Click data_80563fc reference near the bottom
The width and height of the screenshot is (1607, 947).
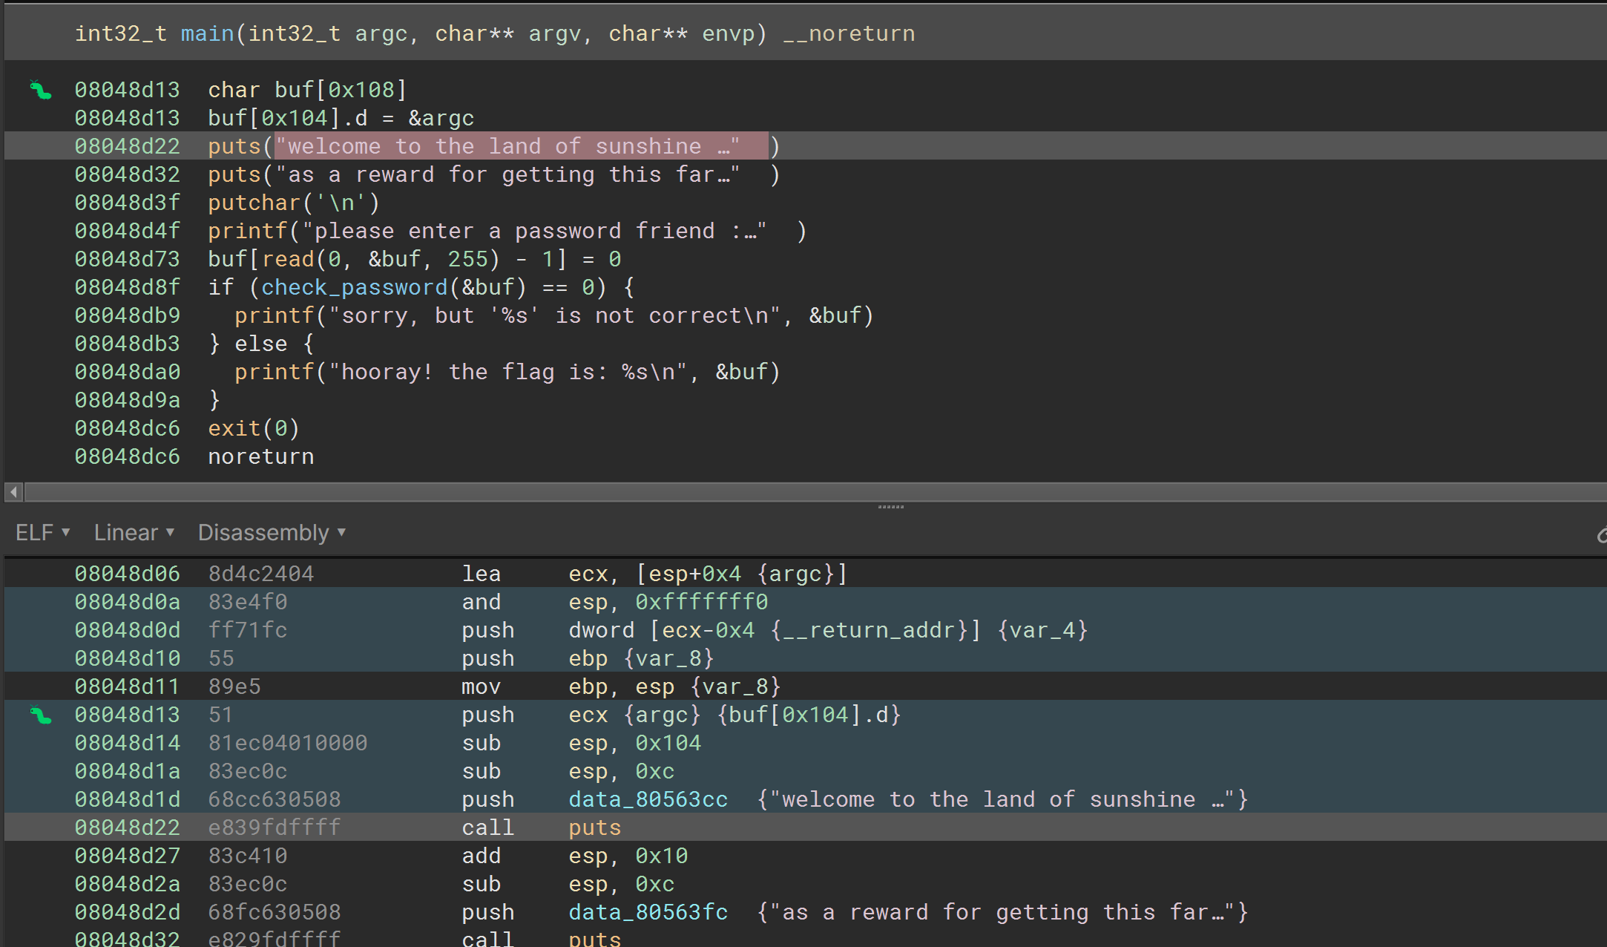(647, 911)
